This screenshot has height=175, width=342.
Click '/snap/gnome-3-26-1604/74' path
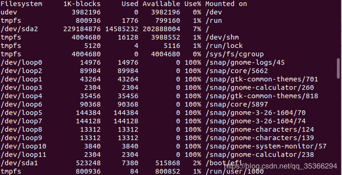[x=256, y=121]
